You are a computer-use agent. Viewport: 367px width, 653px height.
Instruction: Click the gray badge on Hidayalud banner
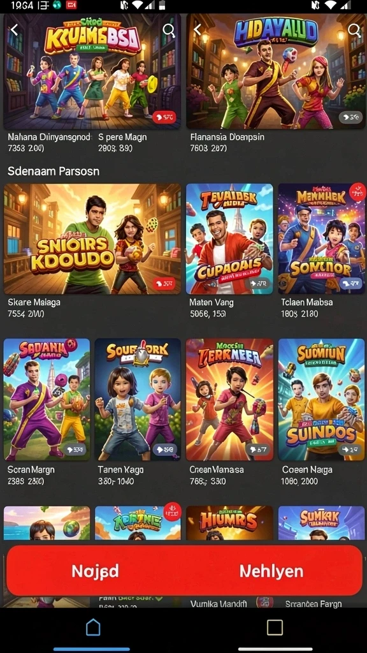pyautogui.click(x=350, y=117)
